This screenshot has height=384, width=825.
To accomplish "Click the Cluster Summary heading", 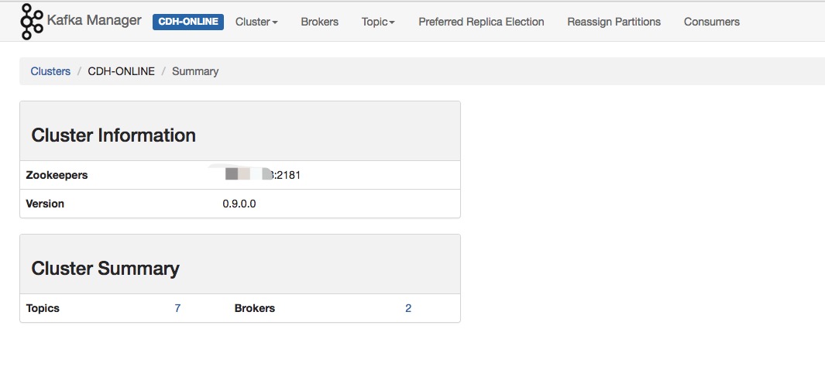I will 105,269.
